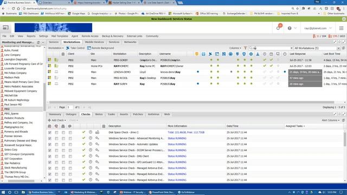Image resolution: width=347 pixels, height=195 pixels.
Task: Toggle the first checkbox on Disk Space Check row
Action: (x=50, y=132)
